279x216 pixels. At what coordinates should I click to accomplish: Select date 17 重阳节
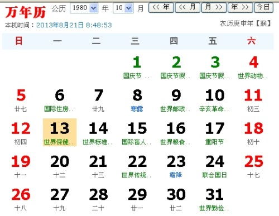click(x=215, y=133)
